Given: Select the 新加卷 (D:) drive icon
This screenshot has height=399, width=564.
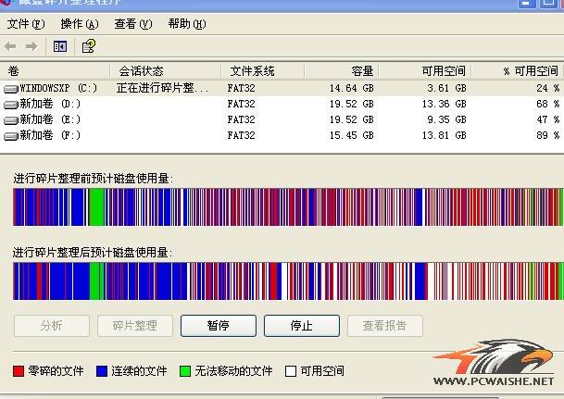Looking at the screenshot, I should (11, 104).
